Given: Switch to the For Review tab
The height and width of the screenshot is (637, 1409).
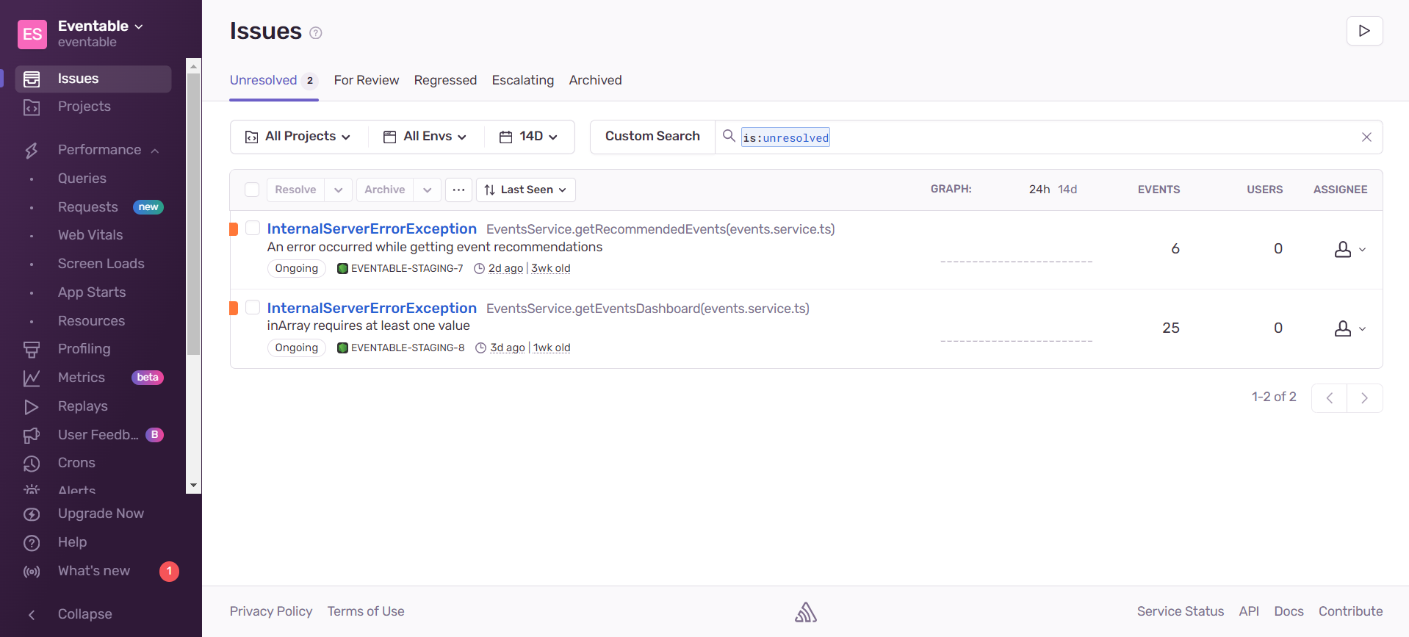Looking at the screenshot, I should tap(367, 80).
